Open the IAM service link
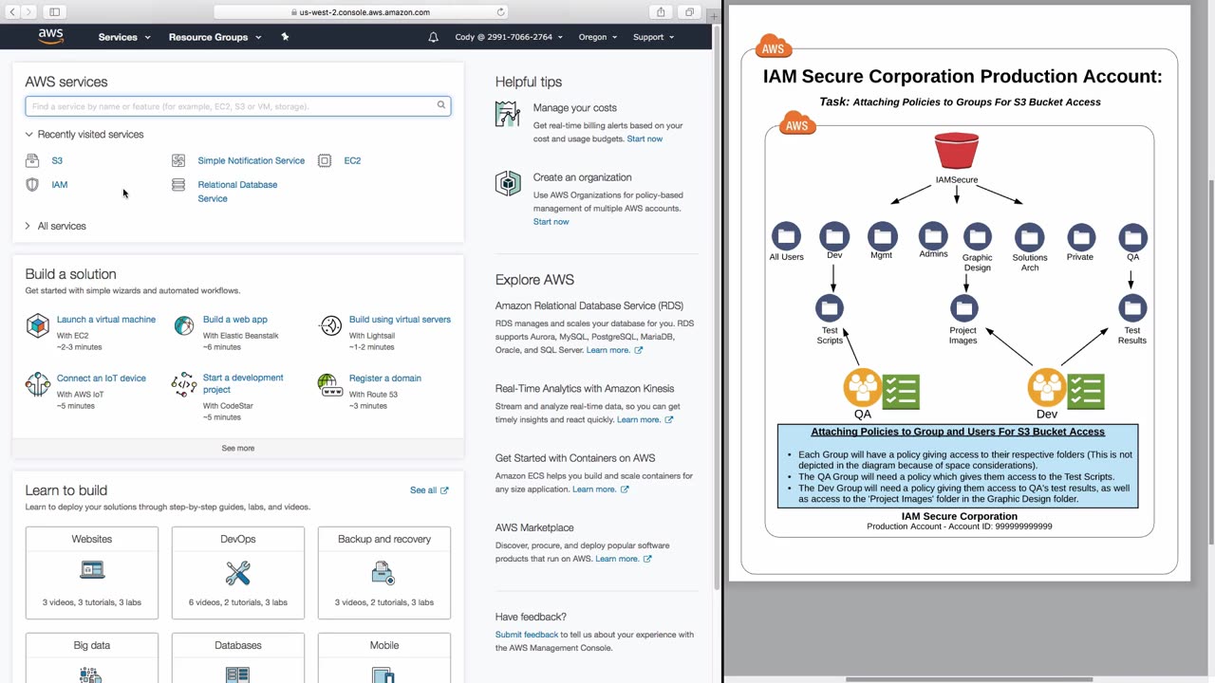The image size is (1215, 683). (60, 185)
